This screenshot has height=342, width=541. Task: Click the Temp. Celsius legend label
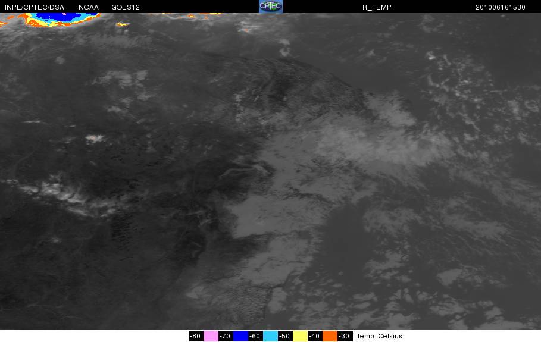coord(379,336)
